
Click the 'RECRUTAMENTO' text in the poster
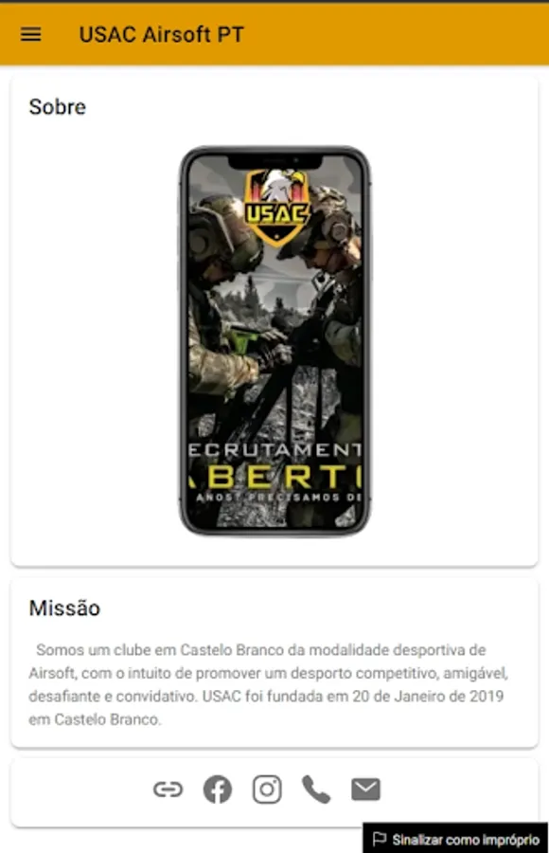(x=275, y=450)
